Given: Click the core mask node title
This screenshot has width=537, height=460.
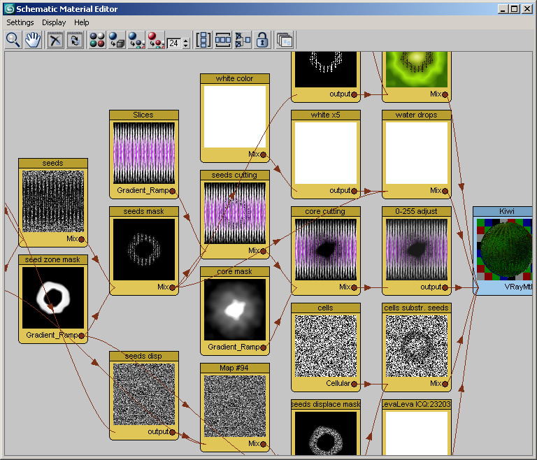Looking at the screenshot, I should (x=234, y=271).
